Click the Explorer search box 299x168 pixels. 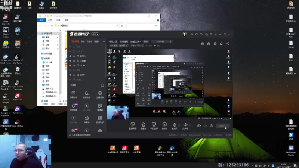pyautogui.click(x=142, y=25)
